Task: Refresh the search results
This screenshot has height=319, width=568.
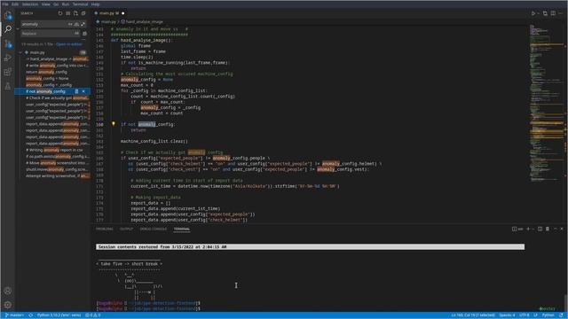Action: click(x=60, y=13)
